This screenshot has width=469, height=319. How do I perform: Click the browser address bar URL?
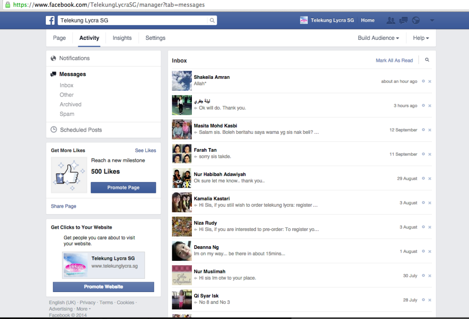pyautogui.click(x=109, y=5)
